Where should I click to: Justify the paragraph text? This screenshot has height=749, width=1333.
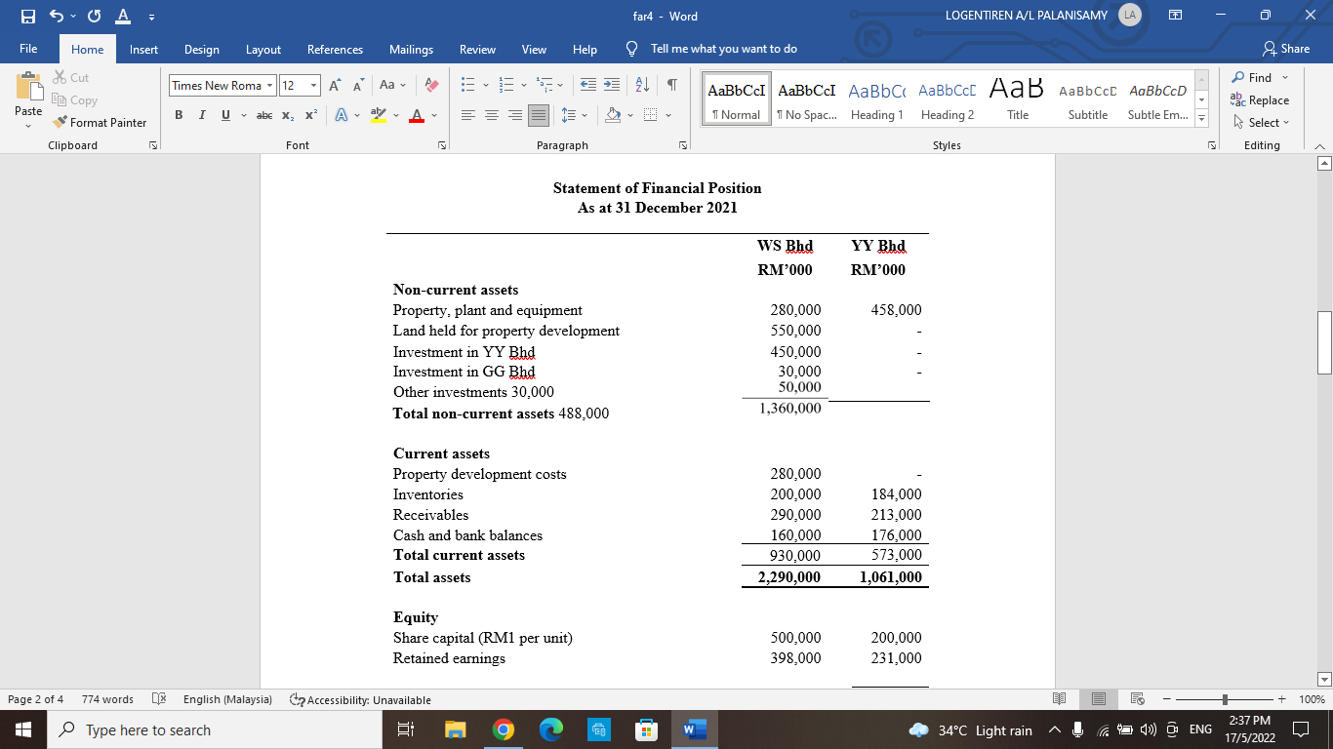(x=538, y=115)
